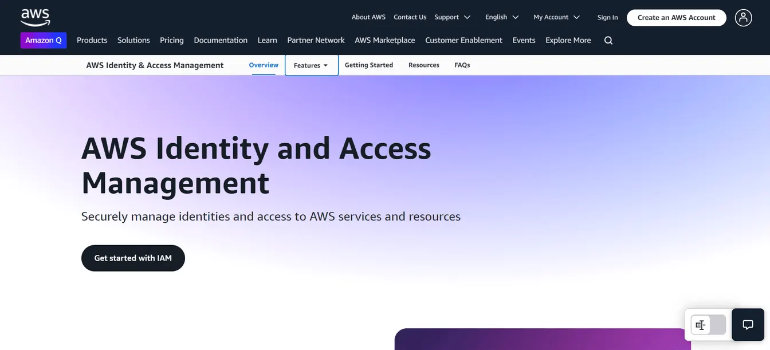
Task: Open the chat bubble widget
Action: coord(748,325)
